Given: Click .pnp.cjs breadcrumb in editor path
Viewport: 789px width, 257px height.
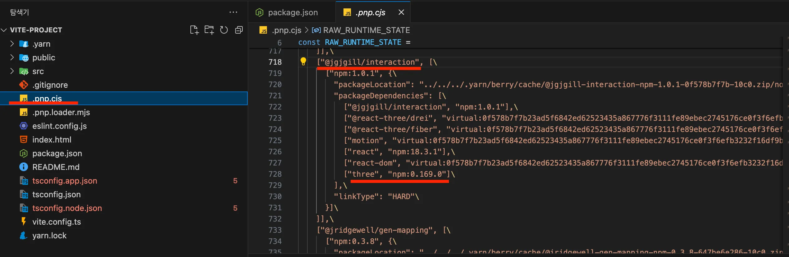Looking at the screenshot, I should pyautogui.click(x=286, y=30).
